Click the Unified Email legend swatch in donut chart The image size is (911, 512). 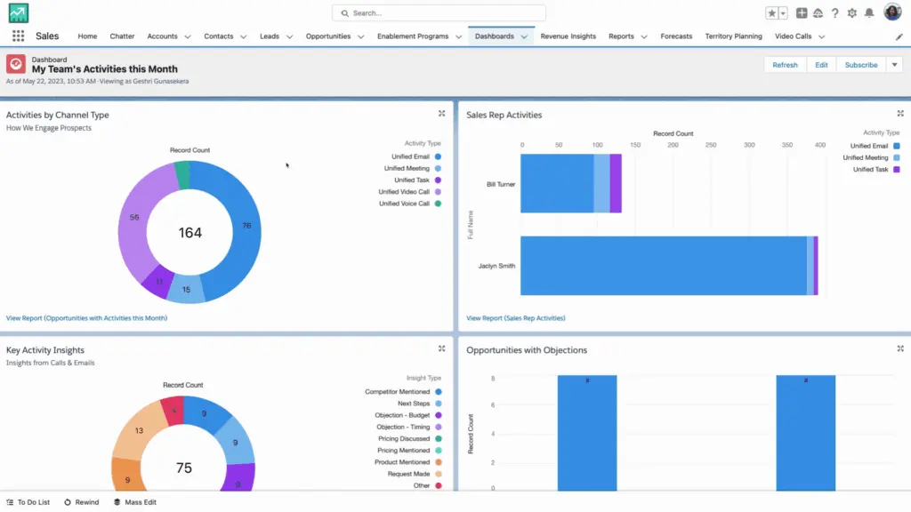[438, 156]
